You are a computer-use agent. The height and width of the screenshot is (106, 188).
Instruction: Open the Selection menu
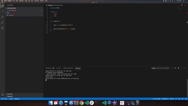click(x=21, y=1)
